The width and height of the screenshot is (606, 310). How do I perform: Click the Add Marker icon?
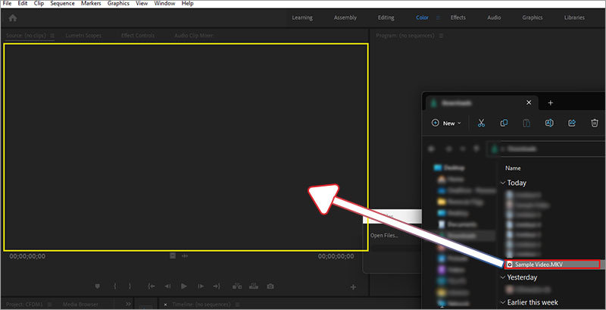[98, 287]
